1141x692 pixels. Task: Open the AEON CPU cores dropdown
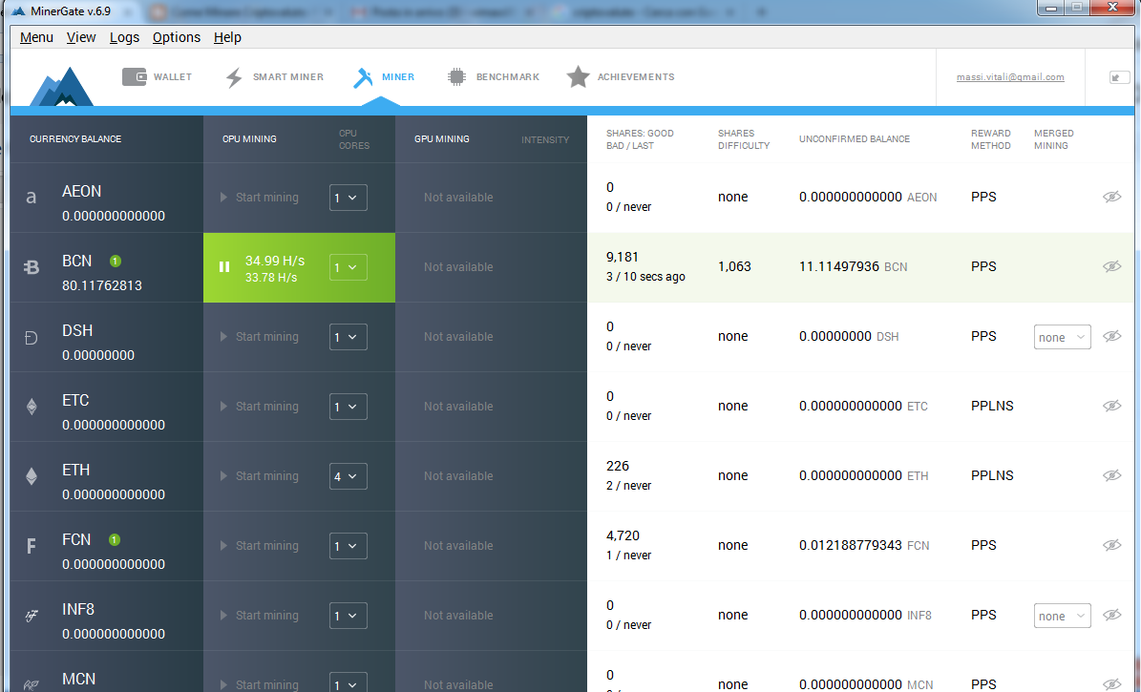[x=348, y=198]
